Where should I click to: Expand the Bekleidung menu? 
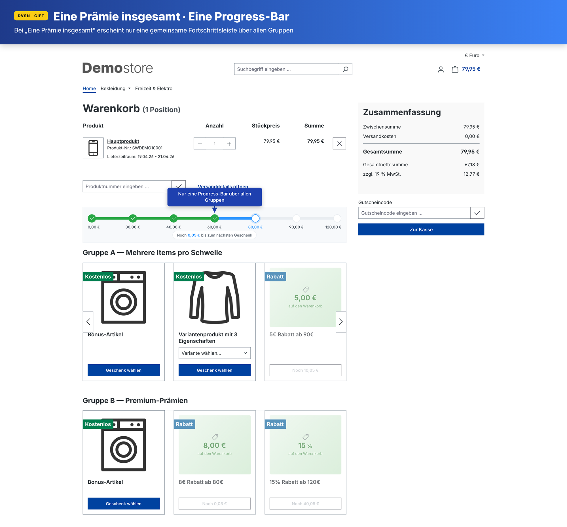(115, 88)
